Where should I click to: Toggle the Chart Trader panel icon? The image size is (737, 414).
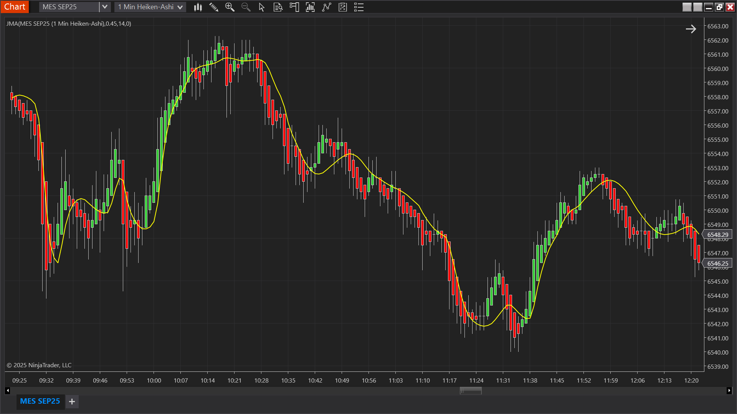pos(294,7)
